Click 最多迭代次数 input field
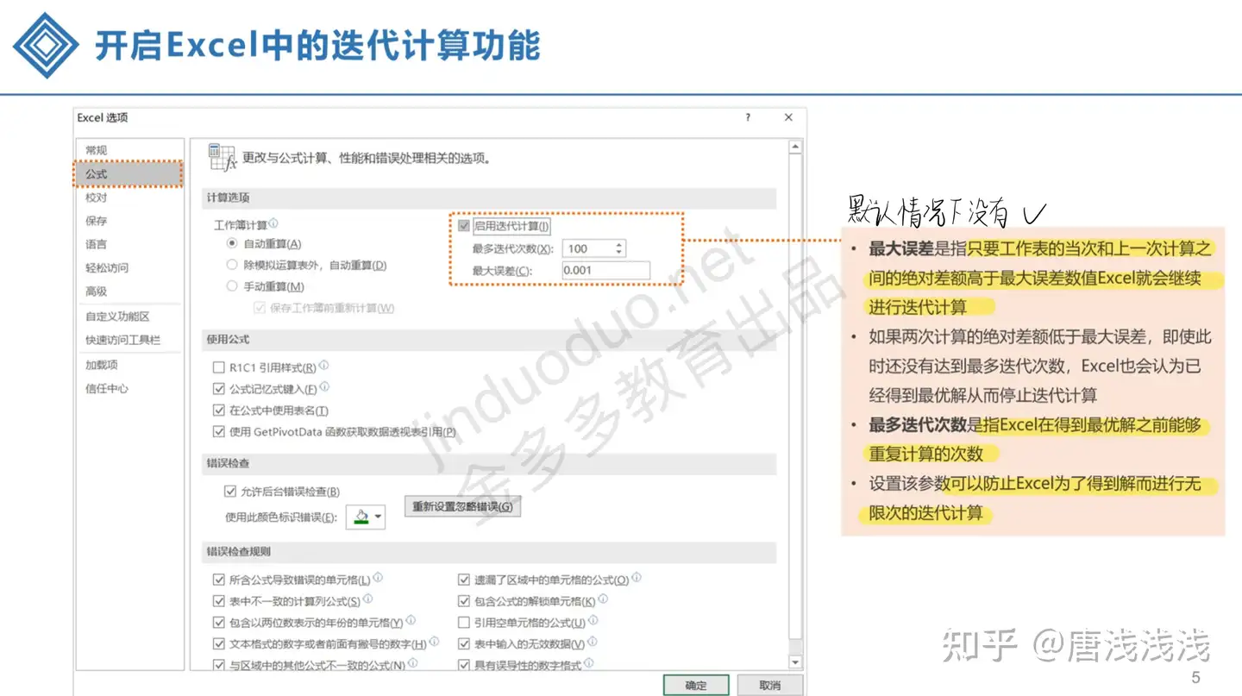 (x=587, y=248)
